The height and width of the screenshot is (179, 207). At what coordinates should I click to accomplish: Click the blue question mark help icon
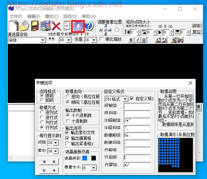tap(88, 26)
